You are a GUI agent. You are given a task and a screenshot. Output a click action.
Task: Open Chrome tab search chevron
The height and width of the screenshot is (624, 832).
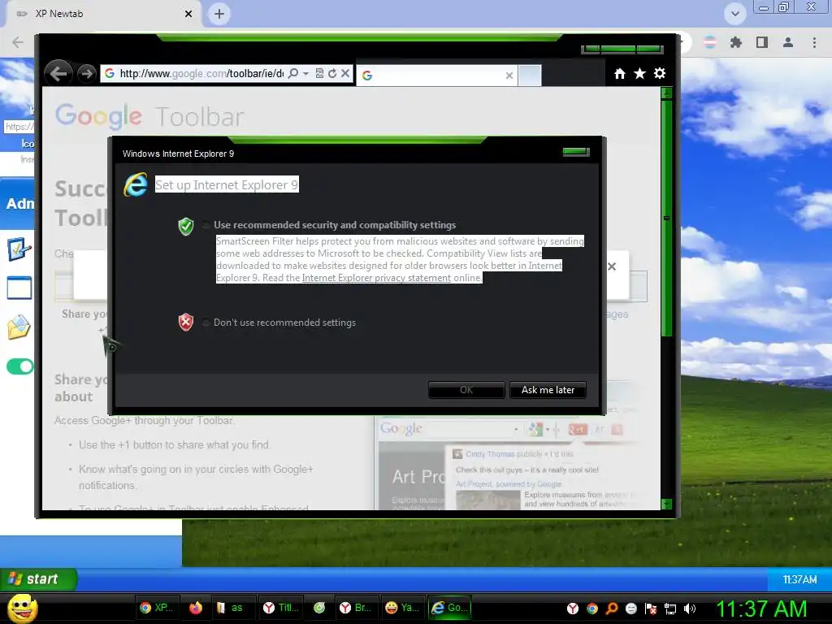coord(734,14)
